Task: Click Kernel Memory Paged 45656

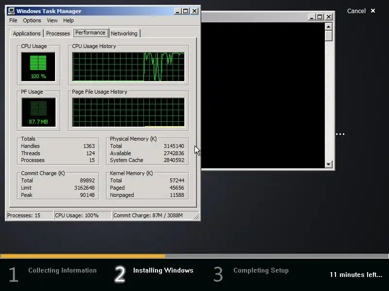Action: pyautogui.click(x=177, y=188)
